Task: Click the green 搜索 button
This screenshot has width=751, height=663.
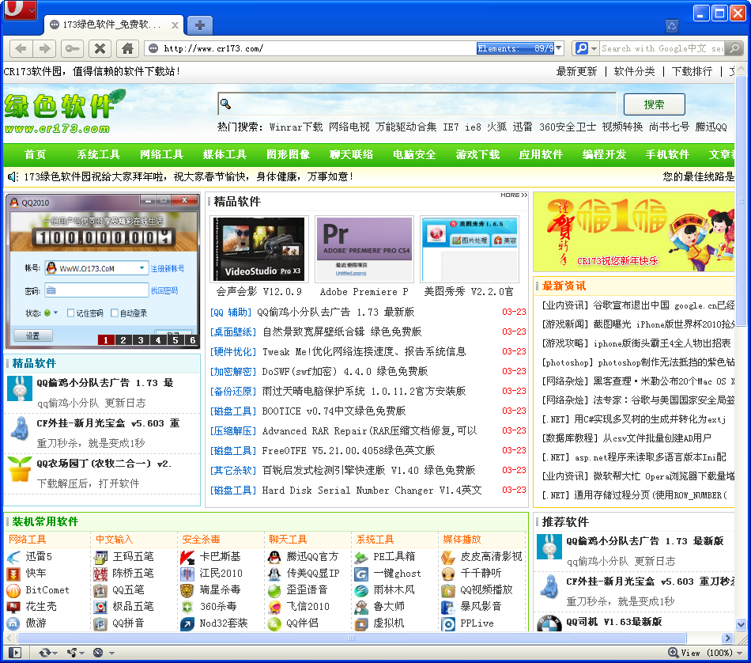Action: coord(654,104)
